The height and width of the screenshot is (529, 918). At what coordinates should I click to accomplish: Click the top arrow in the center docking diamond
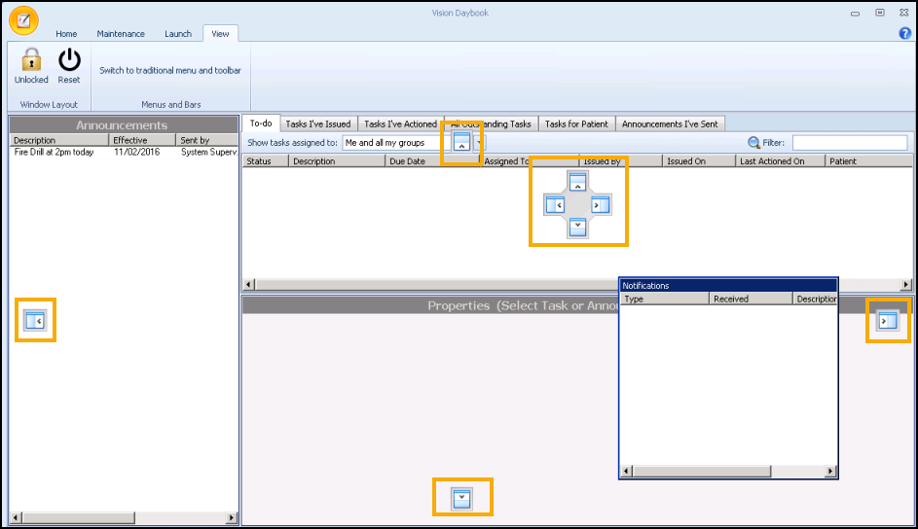(x=577, y=182)
